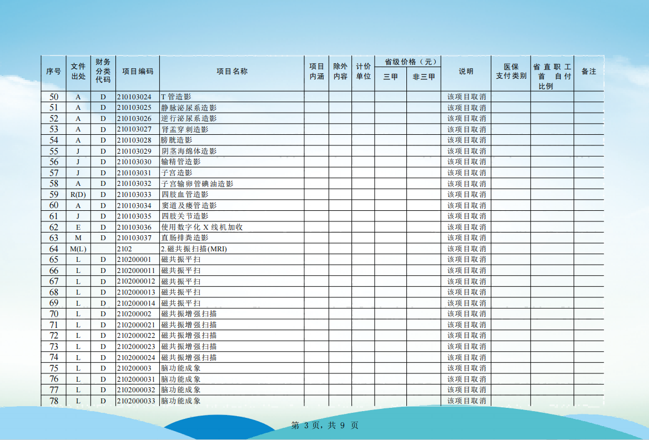Click code 210200002
Screen dimensions: 649x440
click(x=134, y=314)
